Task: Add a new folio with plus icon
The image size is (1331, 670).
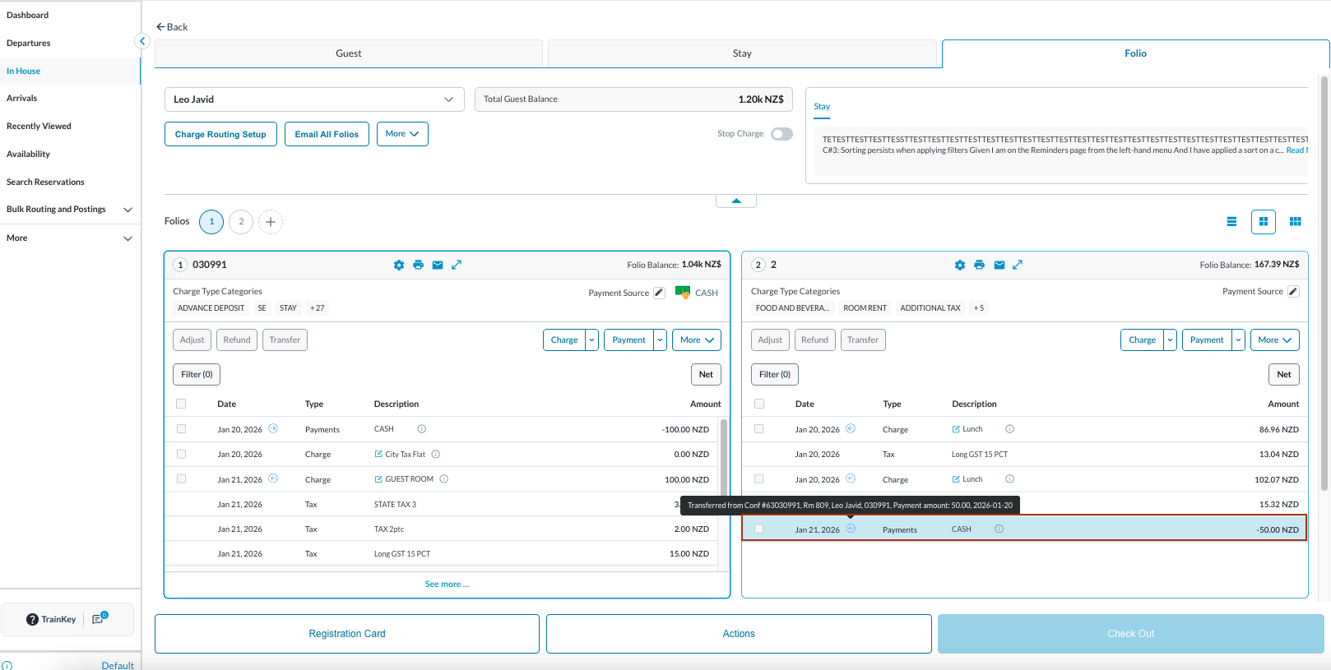Action: tap(271, 222)
